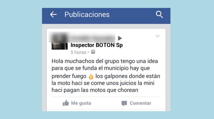The width and height of the screenshot is (214, 119).
Task: Click the thumbs-up like icon
Action: point(66,103)
